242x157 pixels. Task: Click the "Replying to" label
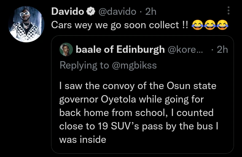click(x=83, y=65)
